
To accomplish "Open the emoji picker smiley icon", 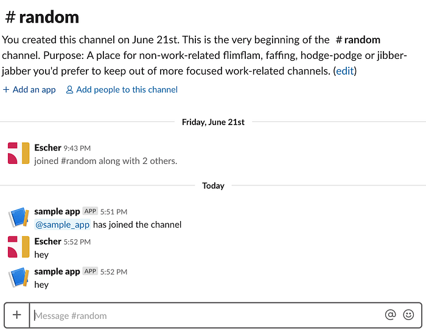I will pyautogui.click(x=408, y=315).
